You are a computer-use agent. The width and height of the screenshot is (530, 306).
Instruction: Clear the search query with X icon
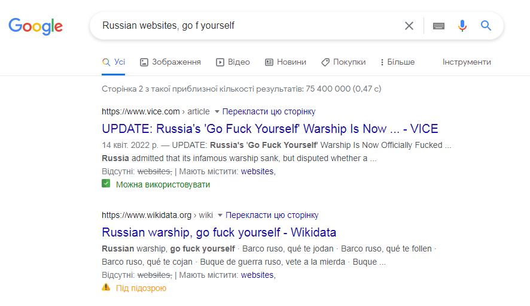409,26
